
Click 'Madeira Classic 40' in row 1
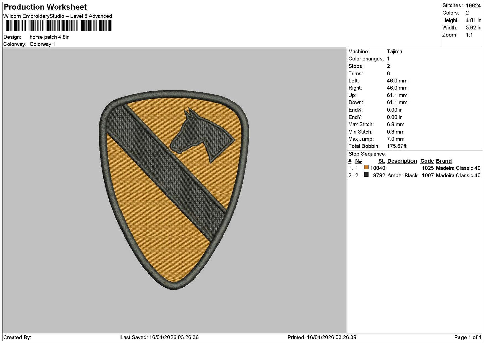pyautogui.click(x=458, y=168)
